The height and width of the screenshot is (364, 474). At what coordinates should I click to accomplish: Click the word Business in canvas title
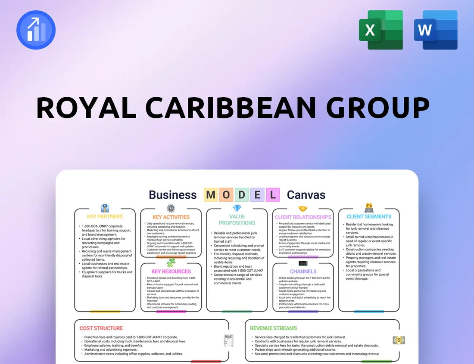(173, 195)
